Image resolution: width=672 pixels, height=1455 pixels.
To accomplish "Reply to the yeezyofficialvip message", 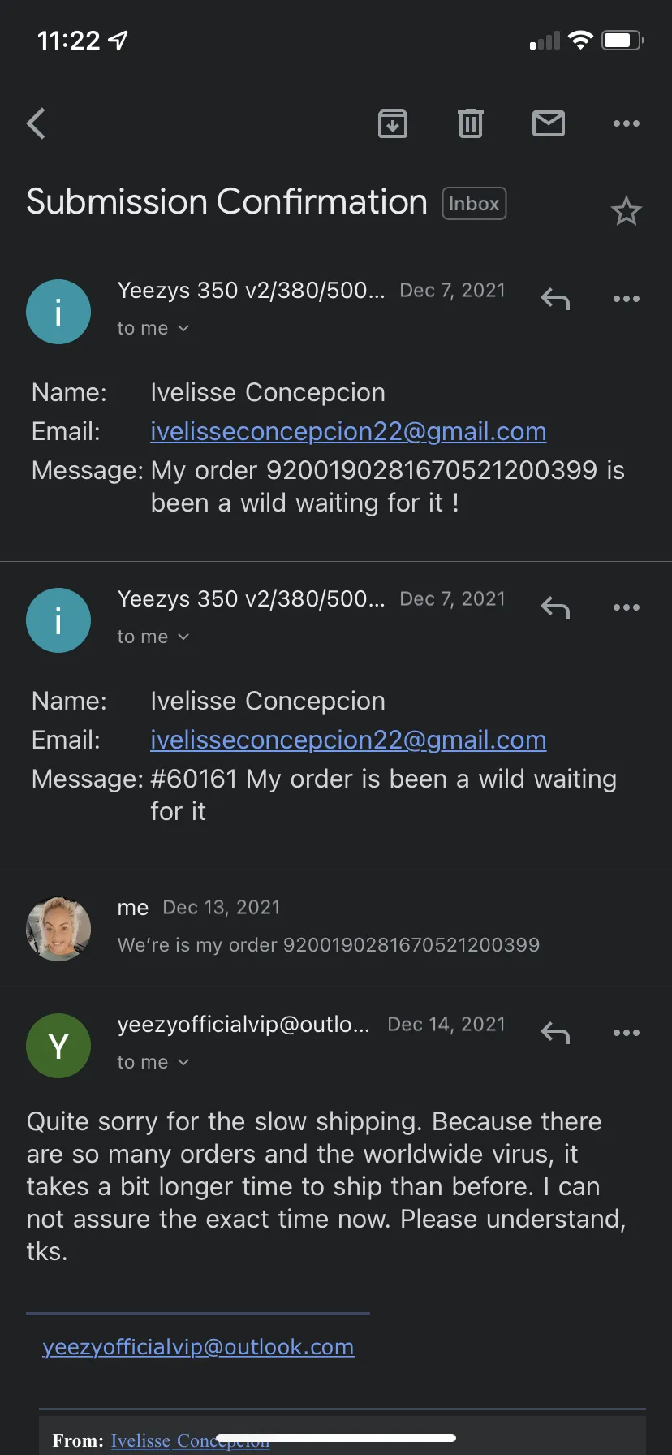I will click(x=555, y=1034).
